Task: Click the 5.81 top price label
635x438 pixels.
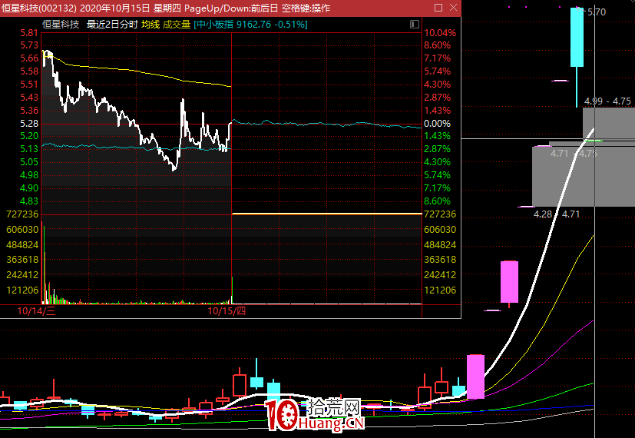Action: tap(29, 33)
